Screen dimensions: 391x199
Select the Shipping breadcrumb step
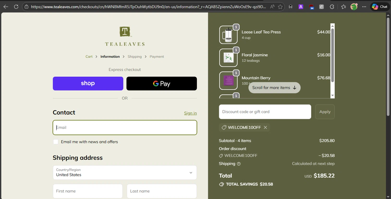135,57
